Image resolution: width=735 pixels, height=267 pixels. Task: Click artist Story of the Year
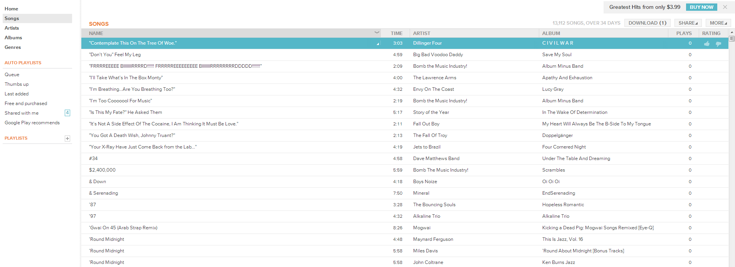[x=431, y=112]
